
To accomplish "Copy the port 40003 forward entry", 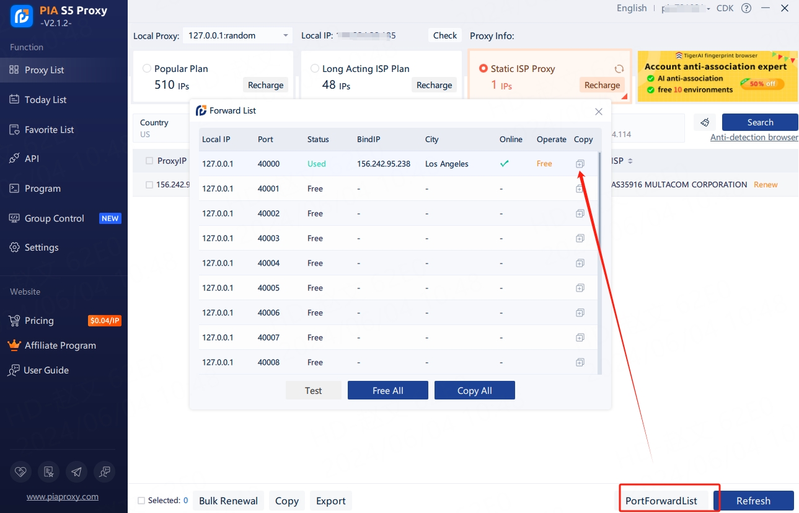I will point(580,238).
